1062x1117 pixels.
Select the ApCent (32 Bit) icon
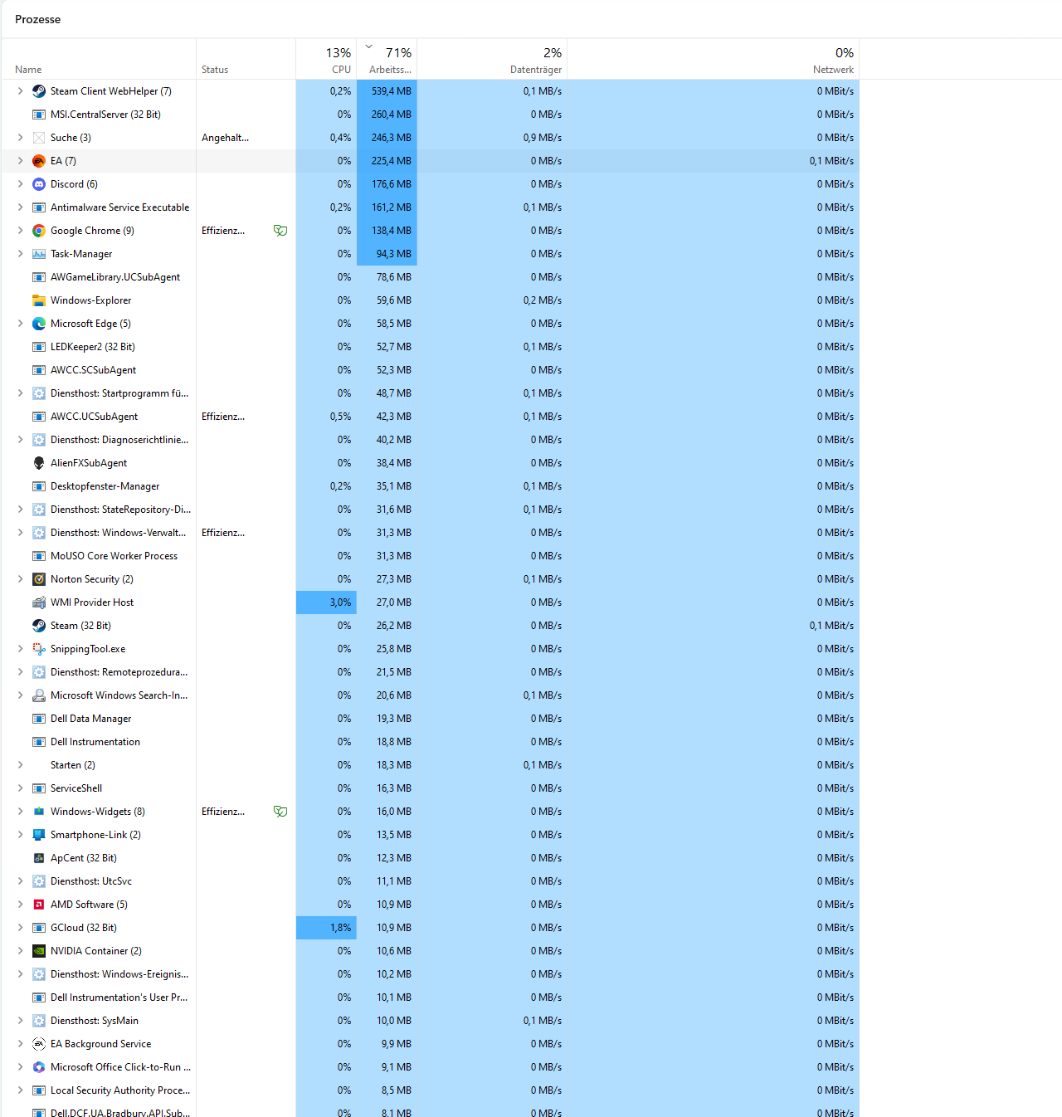39,858
